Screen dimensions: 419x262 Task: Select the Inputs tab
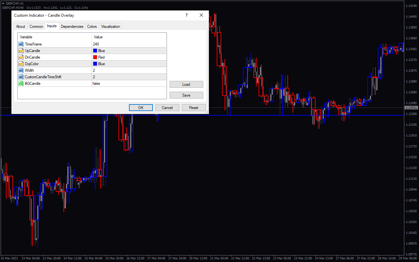[x=52, y=26]
